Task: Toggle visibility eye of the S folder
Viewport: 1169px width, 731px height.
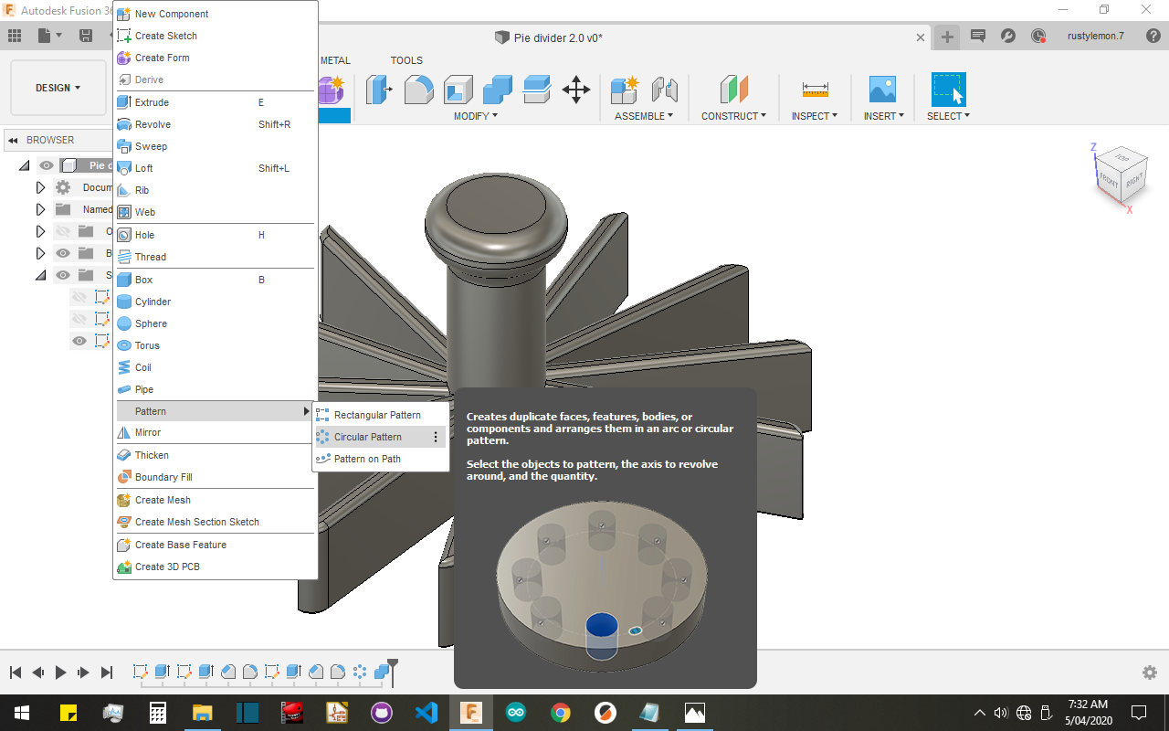Action: point(63,275)
